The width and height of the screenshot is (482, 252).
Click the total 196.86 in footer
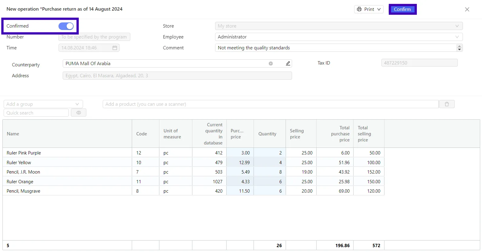click(x=342, y=246)
